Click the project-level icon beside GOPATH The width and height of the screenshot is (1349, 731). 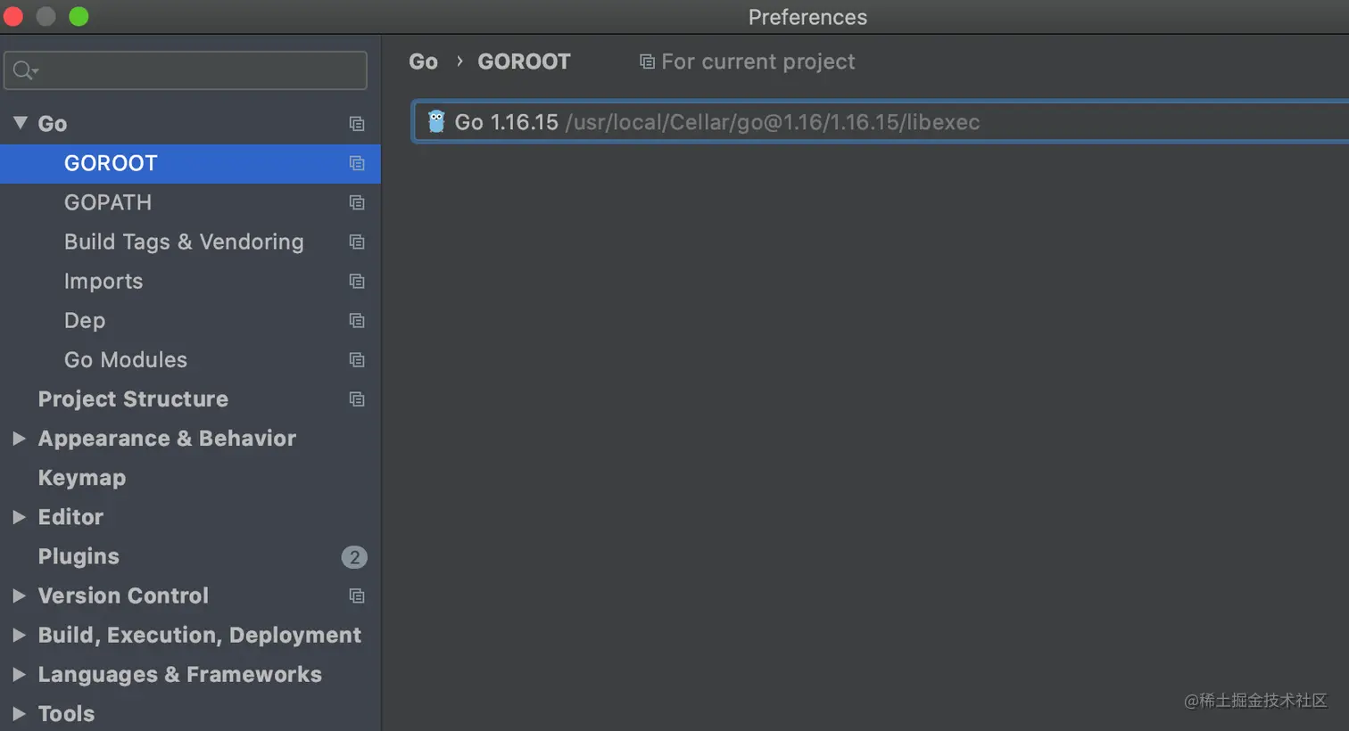tap(357, 202)
